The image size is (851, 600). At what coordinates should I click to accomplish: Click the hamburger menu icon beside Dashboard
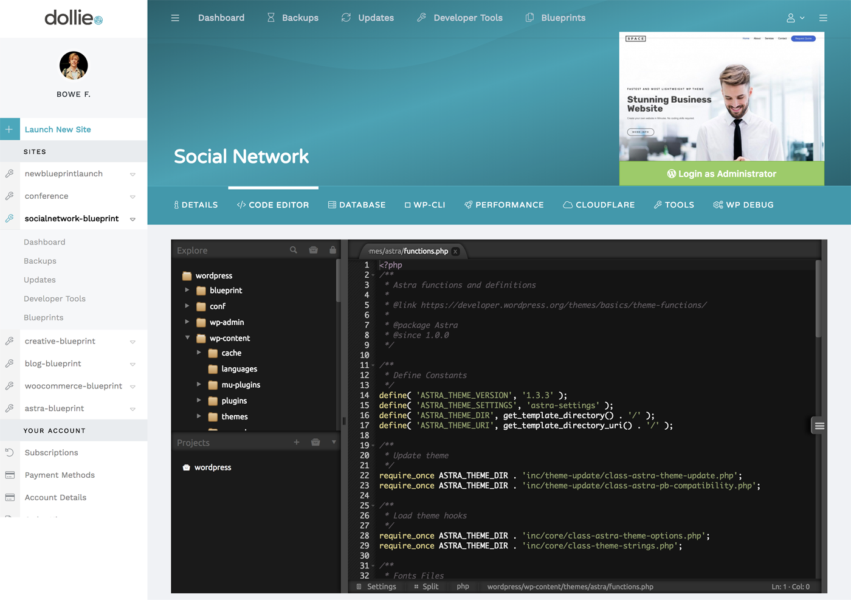175,18
